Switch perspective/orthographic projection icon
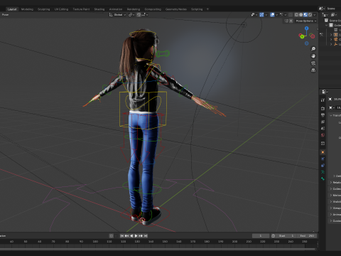Screen dimensions: 341x256 tap(313, 70)
